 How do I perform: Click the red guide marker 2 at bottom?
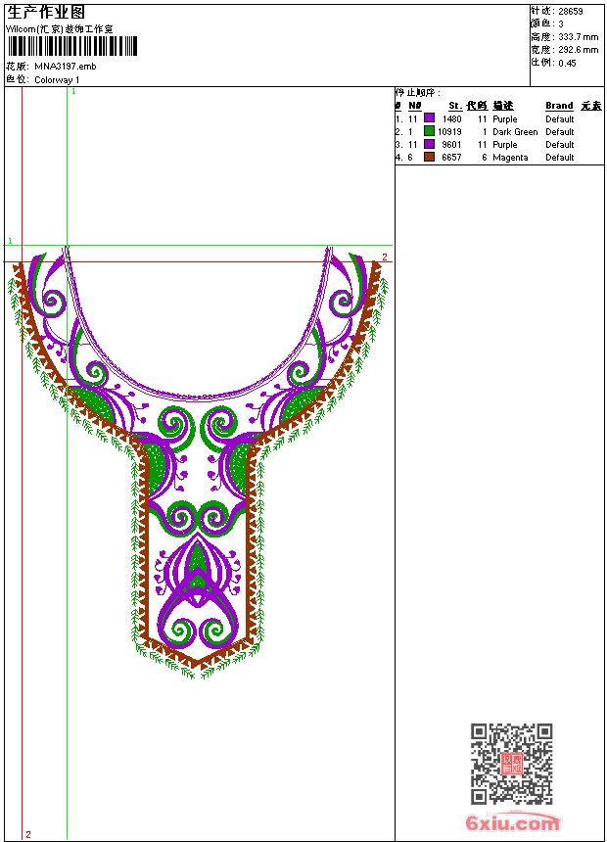tap(28, 834)
